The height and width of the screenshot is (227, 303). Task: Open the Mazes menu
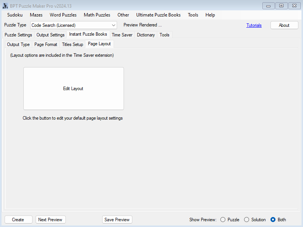click(36, 15)
